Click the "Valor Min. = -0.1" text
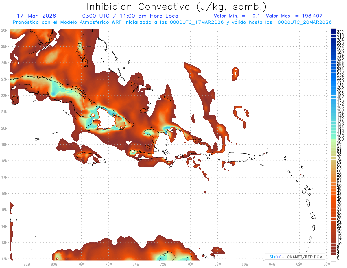The height and width of the screenshot is (268, 347). [x=237, y=16]
